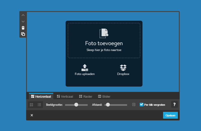Click the Beeldgrootte label
Image resolution: width=201 pixels, height=131 pixels.
click(54, 105)
